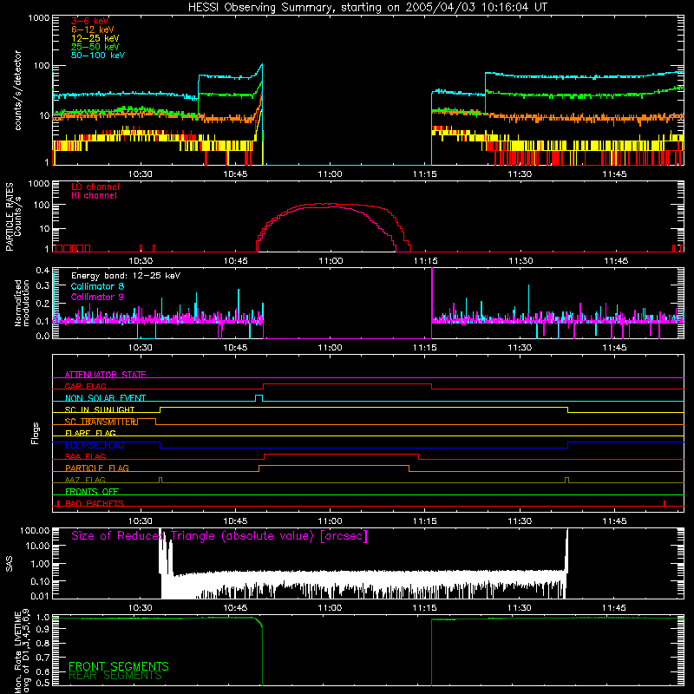Click the PARTICLE FLAG label
Viewport: 694px width, 694px height.
coord(97,468)
